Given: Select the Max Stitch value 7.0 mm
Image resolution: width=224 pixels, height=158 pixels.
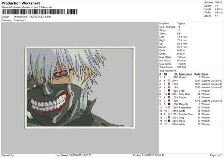Looking at the screenshot, I should [x=181, y=57].
